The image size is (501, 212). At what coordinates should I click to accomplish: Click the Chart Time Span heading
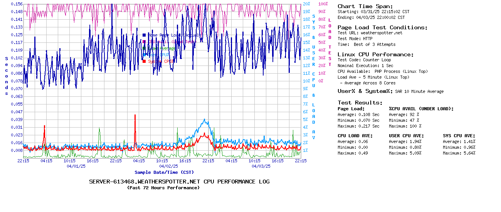(x=365, y=6)
